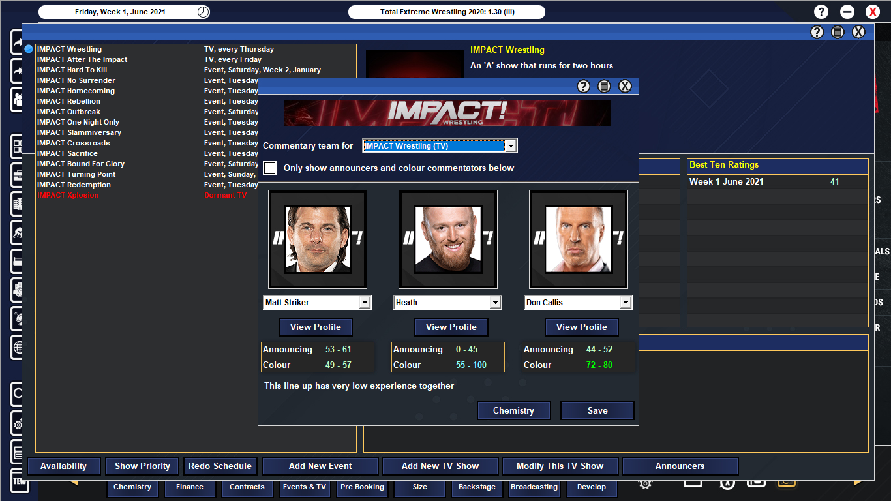The image size is (891, 501).
Task: Open Broadcasting section in bottom menu
Action: pos(534,487)
